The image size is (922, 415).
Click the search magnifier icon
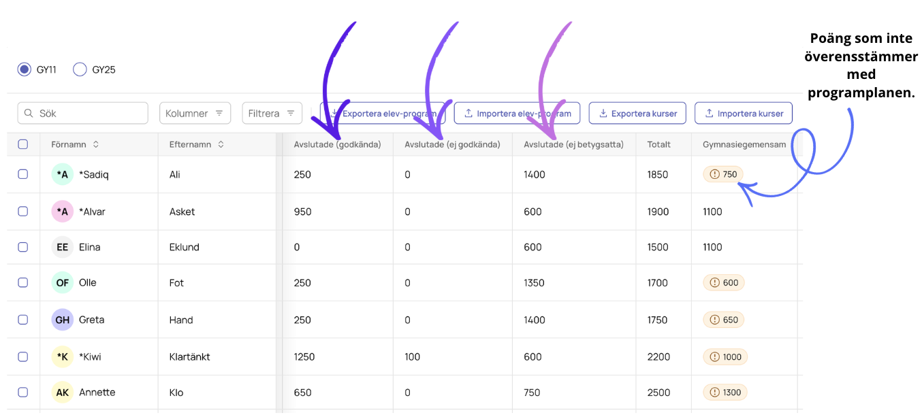(x=29, y=114)
